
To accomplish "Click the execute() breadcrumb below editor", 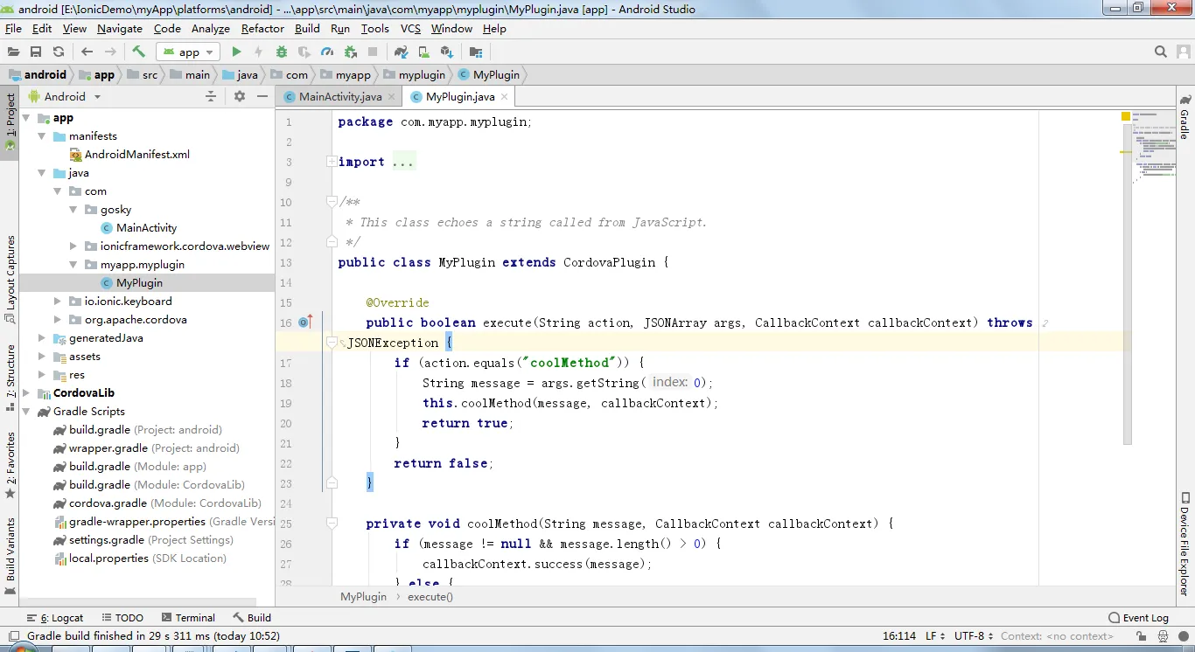I will [x=430, y=597].
